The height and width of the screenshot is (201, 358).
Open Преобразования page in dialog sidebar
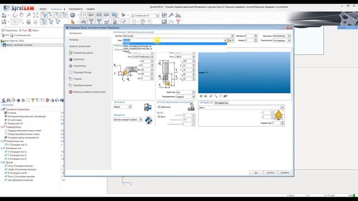(x=81, y=85)
